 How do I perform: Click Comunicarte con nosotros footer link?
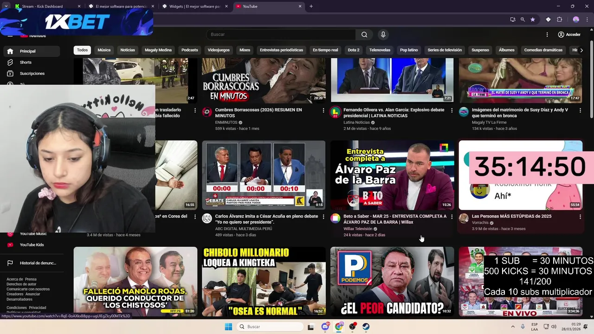28,289
